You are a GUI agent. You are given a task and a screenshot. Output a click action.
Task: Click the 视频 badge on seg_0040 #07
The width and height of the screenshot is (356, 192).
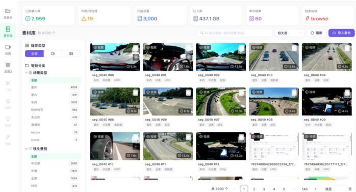(x=205, y=92)
